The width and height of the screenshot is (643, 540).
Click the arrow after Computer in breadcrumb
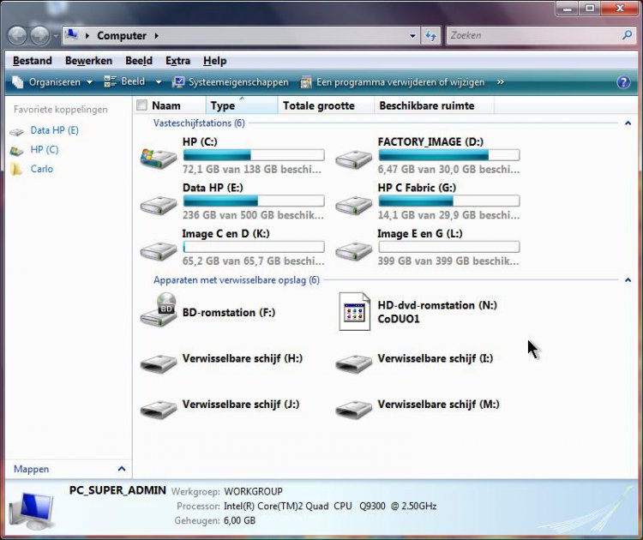157,36
